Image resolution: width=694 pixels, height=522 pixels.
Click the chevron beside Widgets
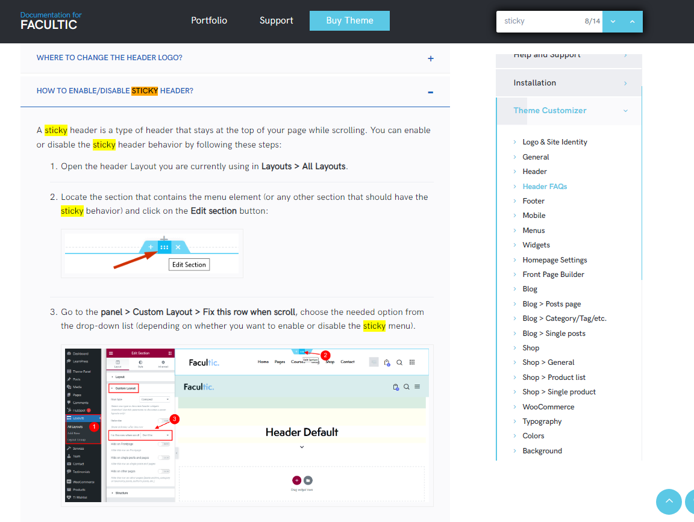click(514, 245)
